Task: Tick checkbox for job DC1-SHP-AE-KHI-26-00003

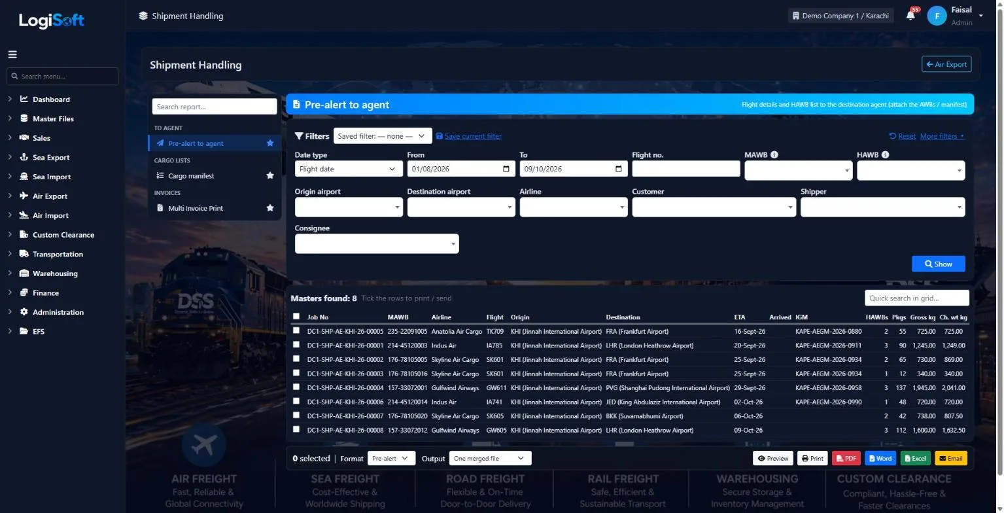Action: click(x=296, y=373)
